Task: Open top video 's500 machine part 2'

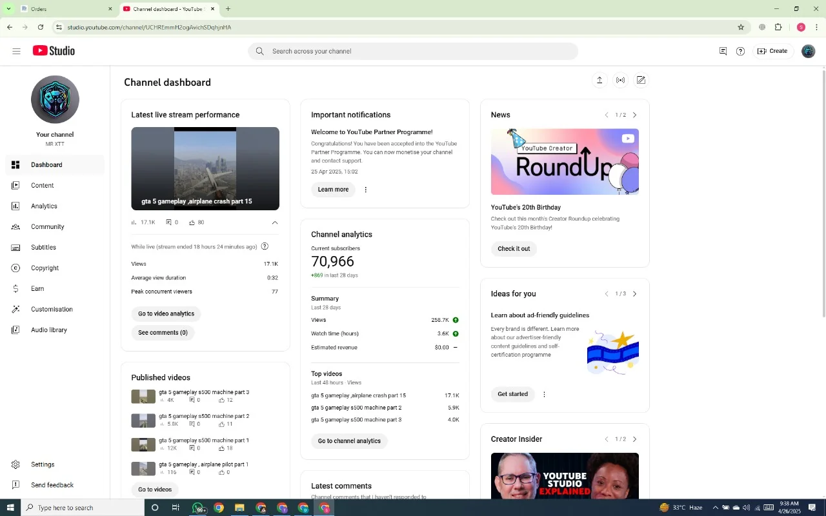Action: point(356,408)
